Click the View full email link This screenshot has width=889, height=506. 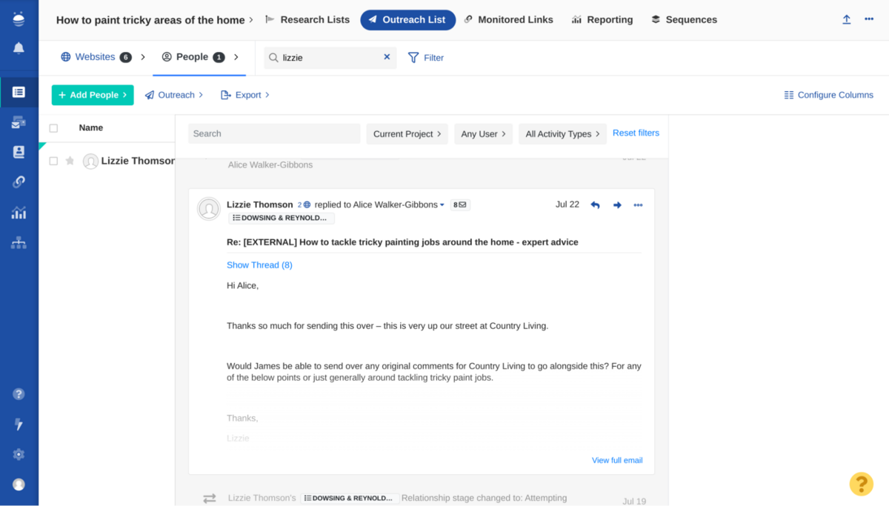[617, 460]
